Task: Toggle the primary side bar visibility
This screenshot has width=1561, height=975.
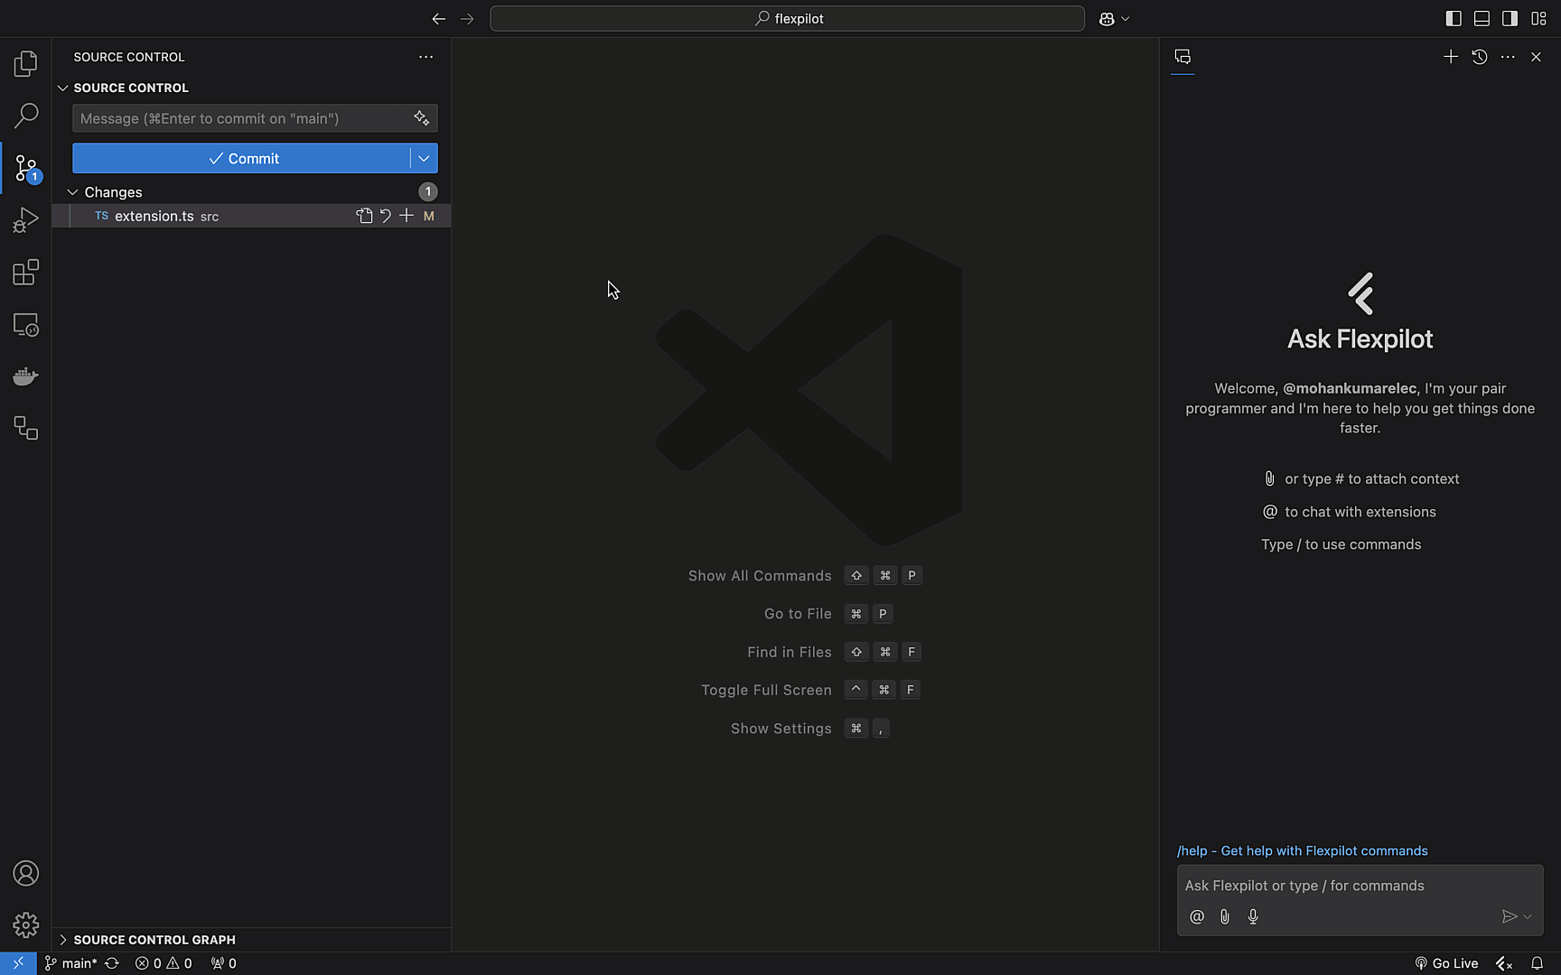Action: tap(1454, 18)
